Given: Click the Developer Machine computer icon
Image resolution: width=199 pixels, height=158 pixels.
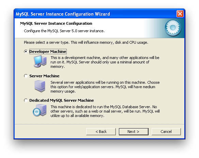Looking at the screenshot, I should [40, 61].
